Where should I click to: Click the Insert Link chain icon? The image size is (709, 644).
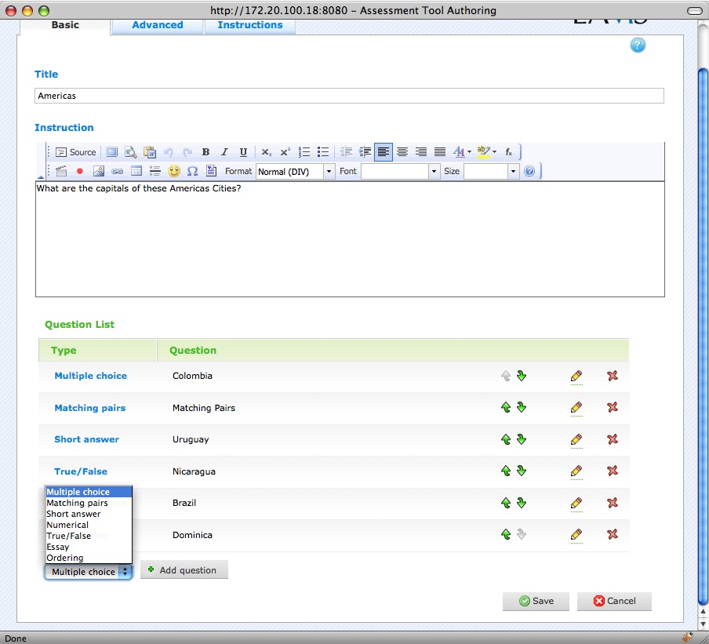tap(117, 171)
